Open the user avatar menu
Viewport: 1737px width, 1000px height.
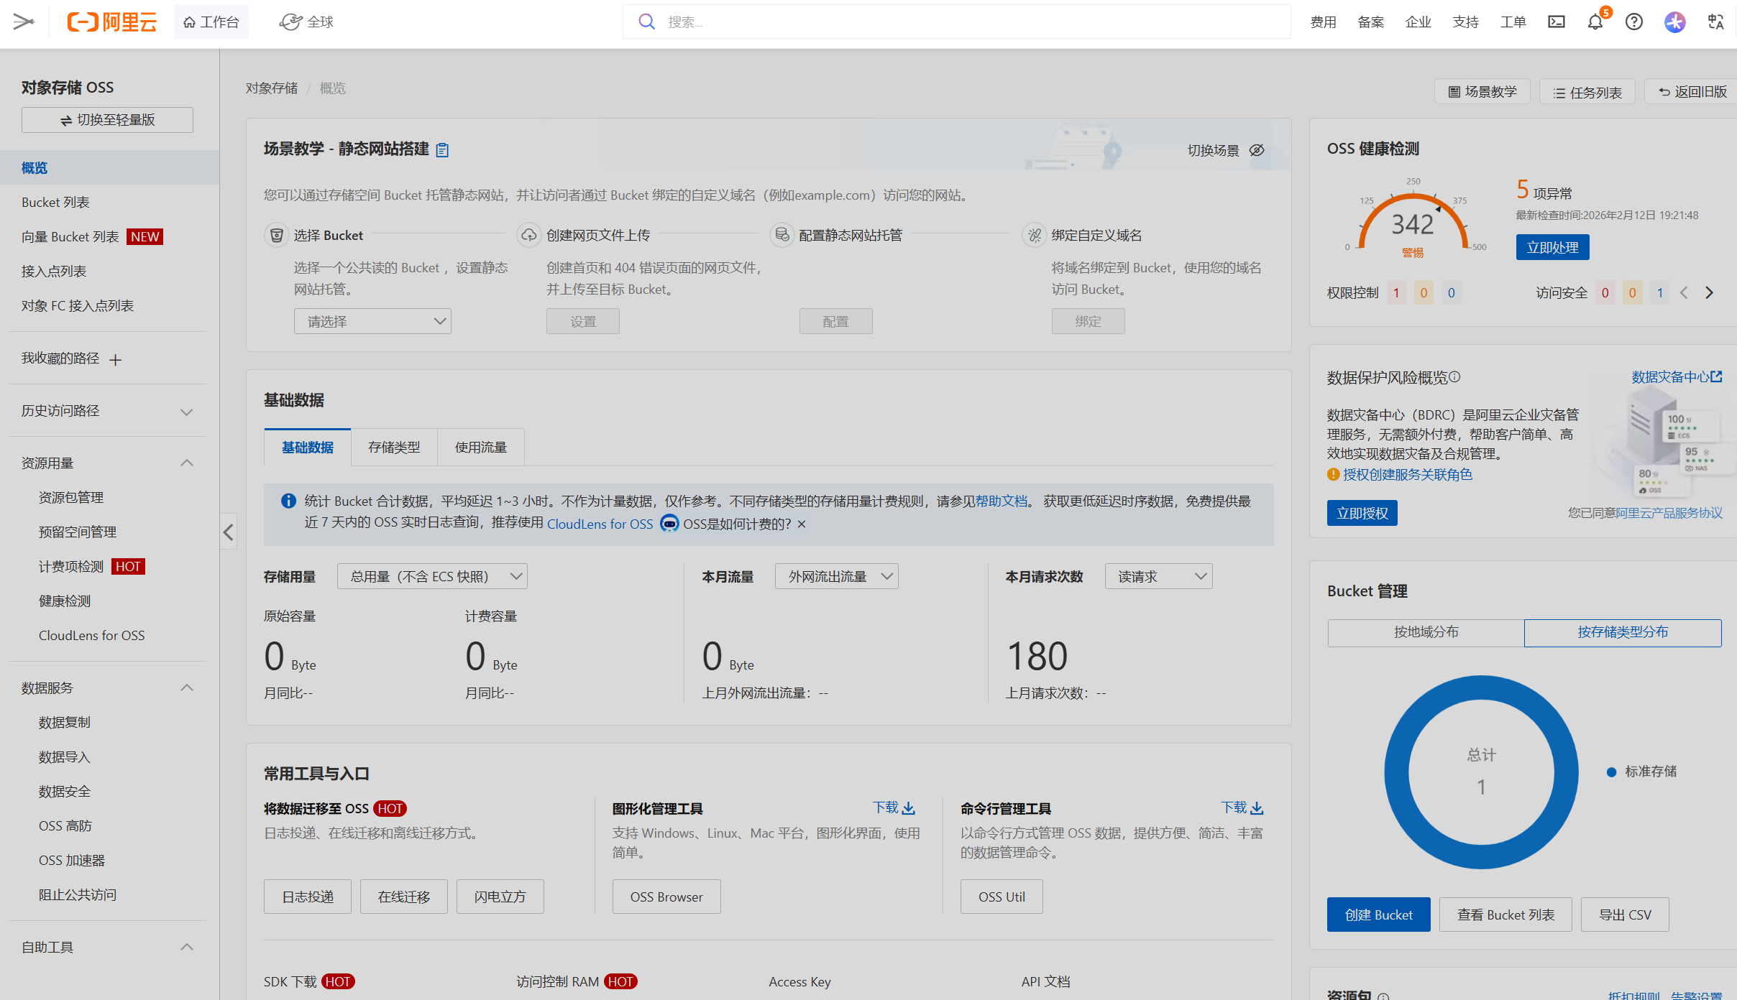[x=1674, y=22]
